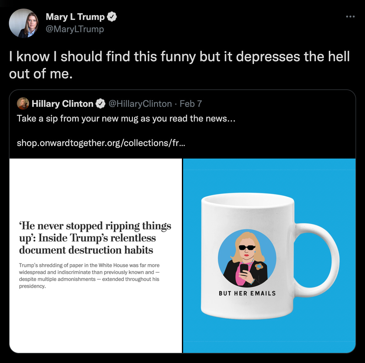Click the tweet text about finding this funny
This screenshot has width=365, height=363.
coord(179,65)
